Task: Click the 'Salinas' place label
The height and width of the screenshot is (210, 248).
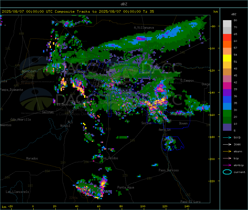Action: (x=48, y=112)
